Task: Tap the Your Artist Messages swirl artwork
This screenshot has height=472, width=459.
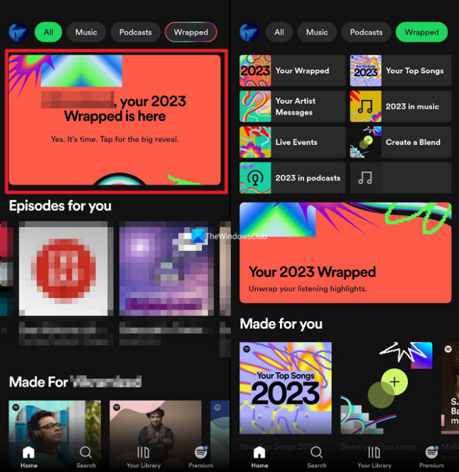Action: (255, 107)
